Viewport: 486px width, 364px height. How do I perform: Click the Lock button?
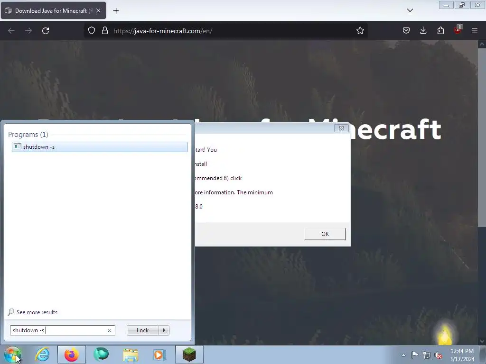(142, 330)
